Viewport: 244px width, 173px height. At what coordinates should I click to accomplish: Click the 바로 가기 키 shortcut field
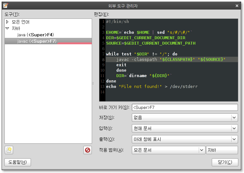(185, 107)
